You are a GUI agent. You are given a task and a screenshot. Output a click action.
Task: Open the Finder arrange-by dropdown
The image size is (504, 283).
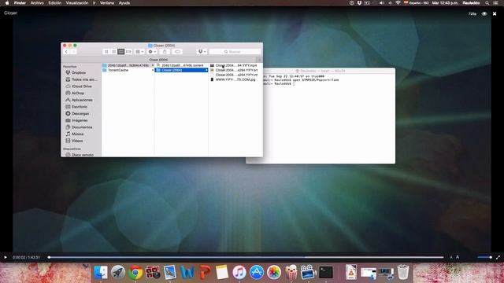[139, 52]
